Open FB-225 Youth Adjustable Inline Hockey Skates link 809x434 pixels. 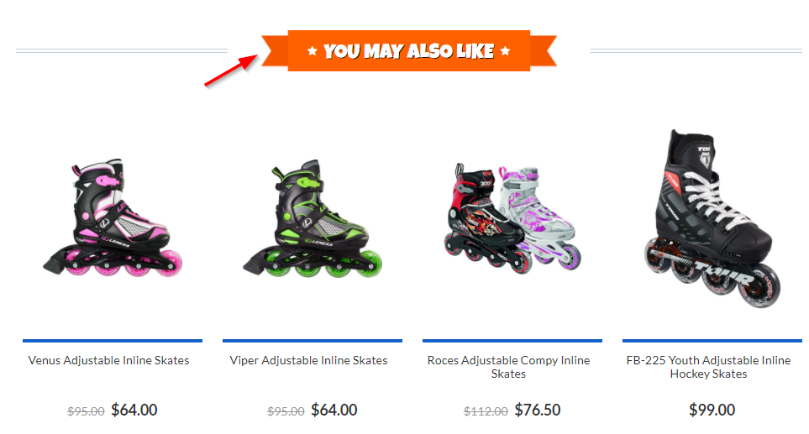pyautogui.click(x=708, y=367)
